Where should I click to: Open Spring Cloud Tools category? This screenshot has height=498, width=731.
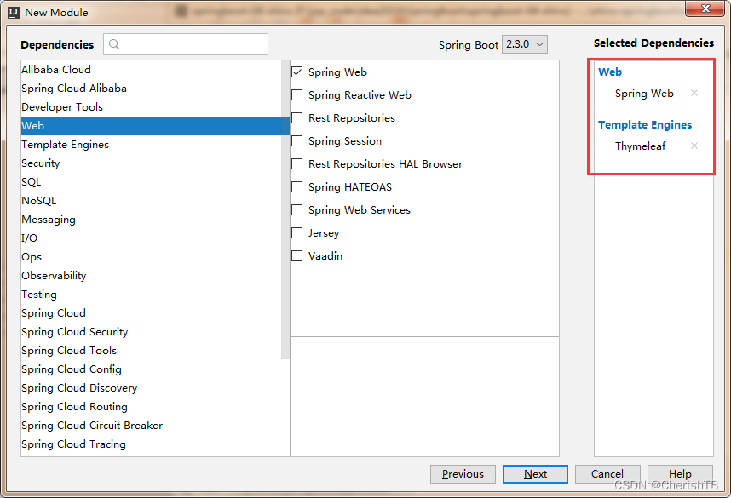tap(151, 351)
